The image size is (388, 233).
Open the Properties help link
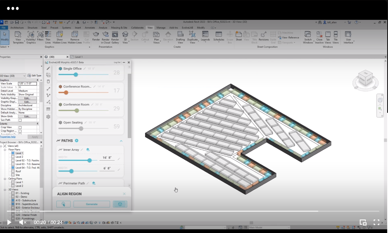pyautogui.click(x=8, y=137)
